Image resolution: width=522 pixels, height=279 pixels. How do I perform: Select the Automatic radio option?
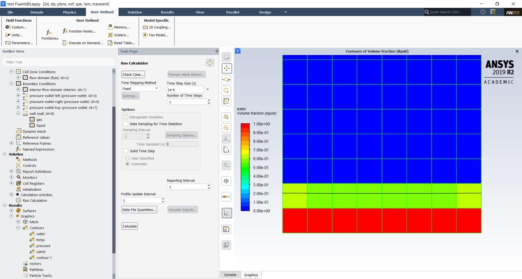point(128,164)
